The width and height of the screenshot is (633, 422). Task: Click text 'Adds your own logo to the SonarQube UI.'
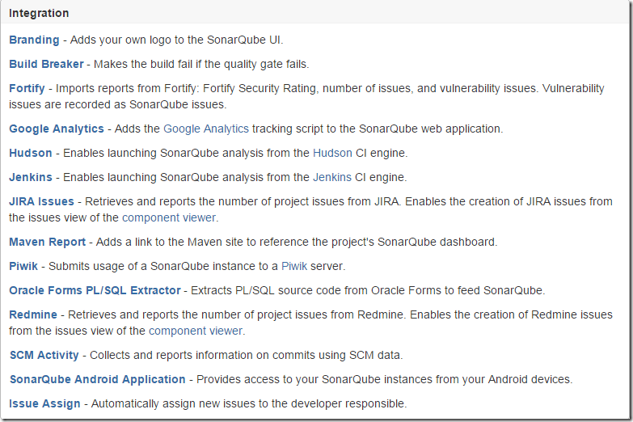(177, 40)
